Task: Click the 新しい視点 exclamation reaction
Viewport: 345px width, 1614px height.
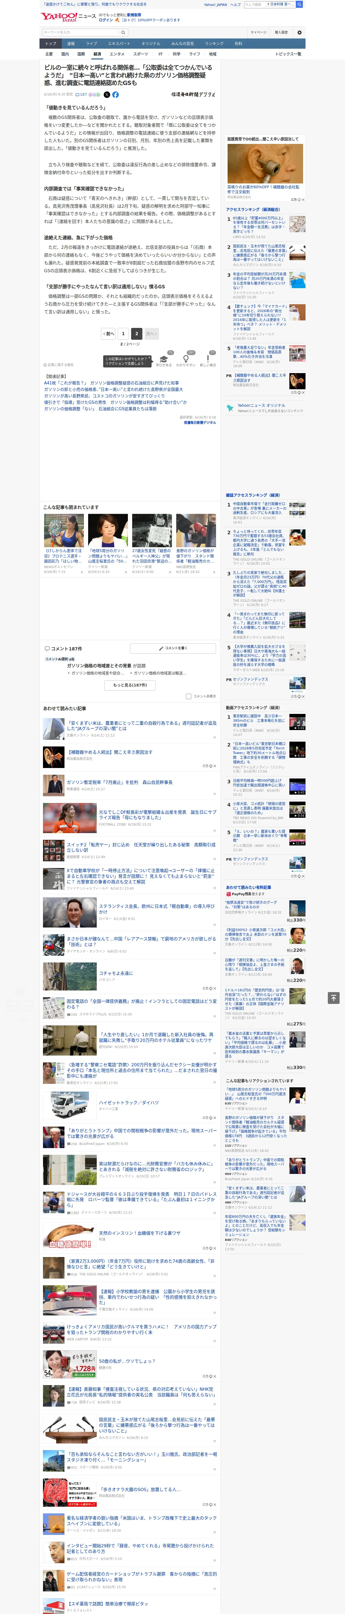Action: coord(208,360)
